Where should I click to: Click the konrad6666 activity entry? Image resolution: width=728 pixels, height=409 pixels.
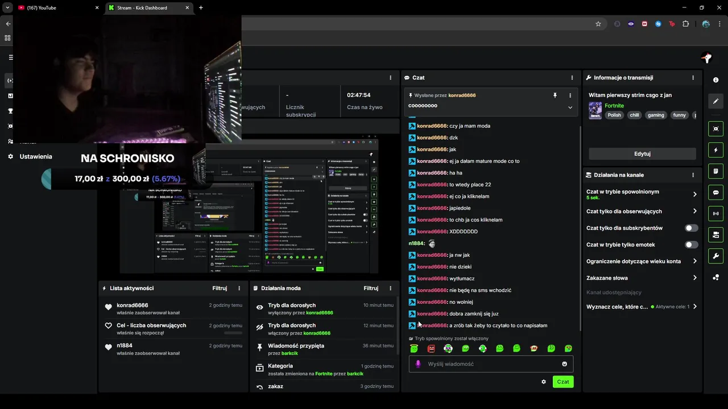(172, 309)
